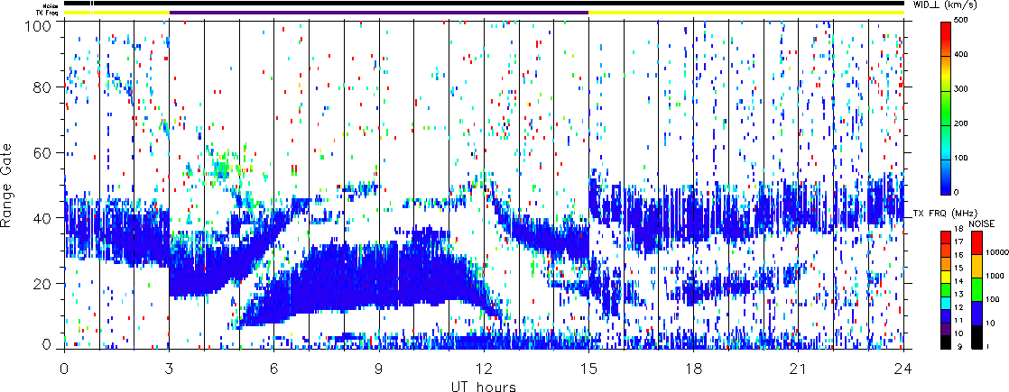Click the '9' tick label on the x-axis

coord(379,369)
